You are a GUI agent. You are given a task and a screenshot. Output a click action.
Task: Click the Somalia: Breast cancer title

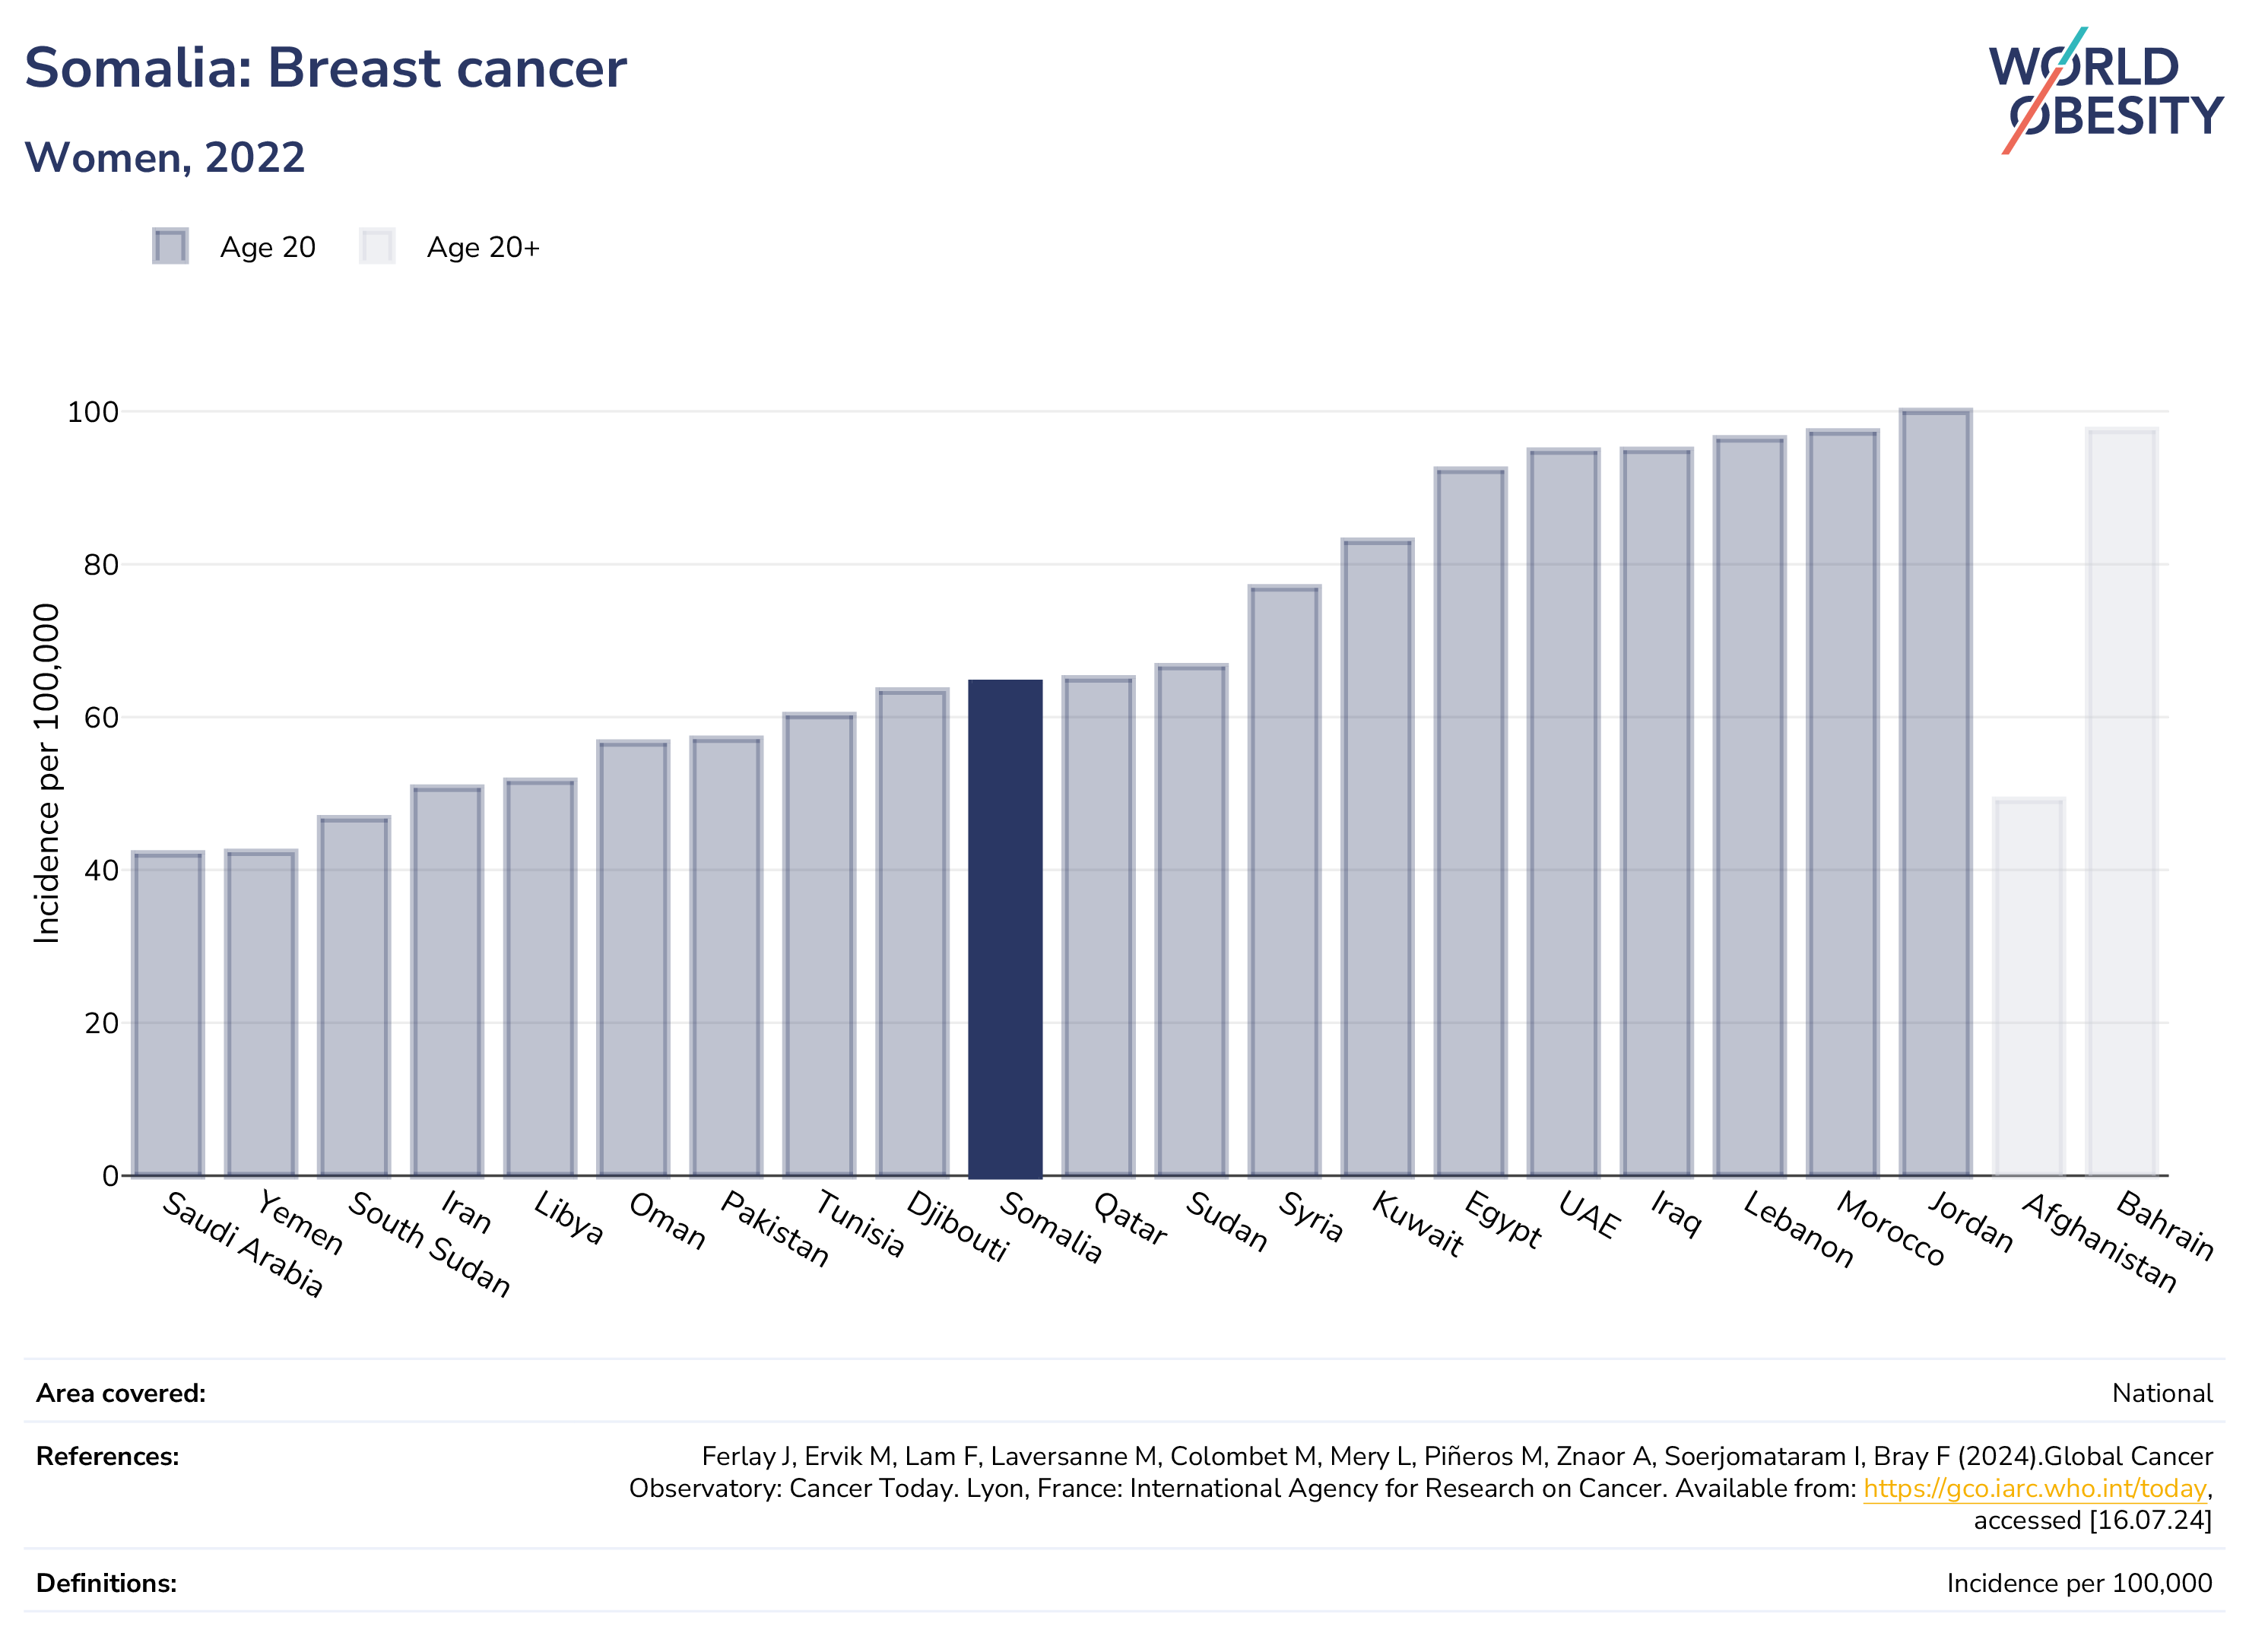[325, 68]
